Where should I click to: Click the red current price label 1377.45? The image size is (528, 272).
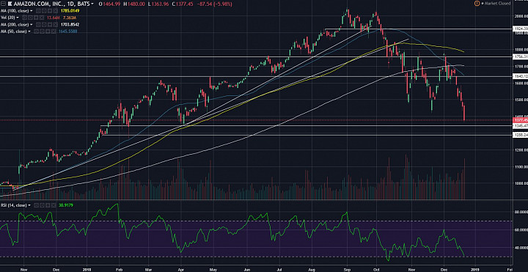coord(520,120)
